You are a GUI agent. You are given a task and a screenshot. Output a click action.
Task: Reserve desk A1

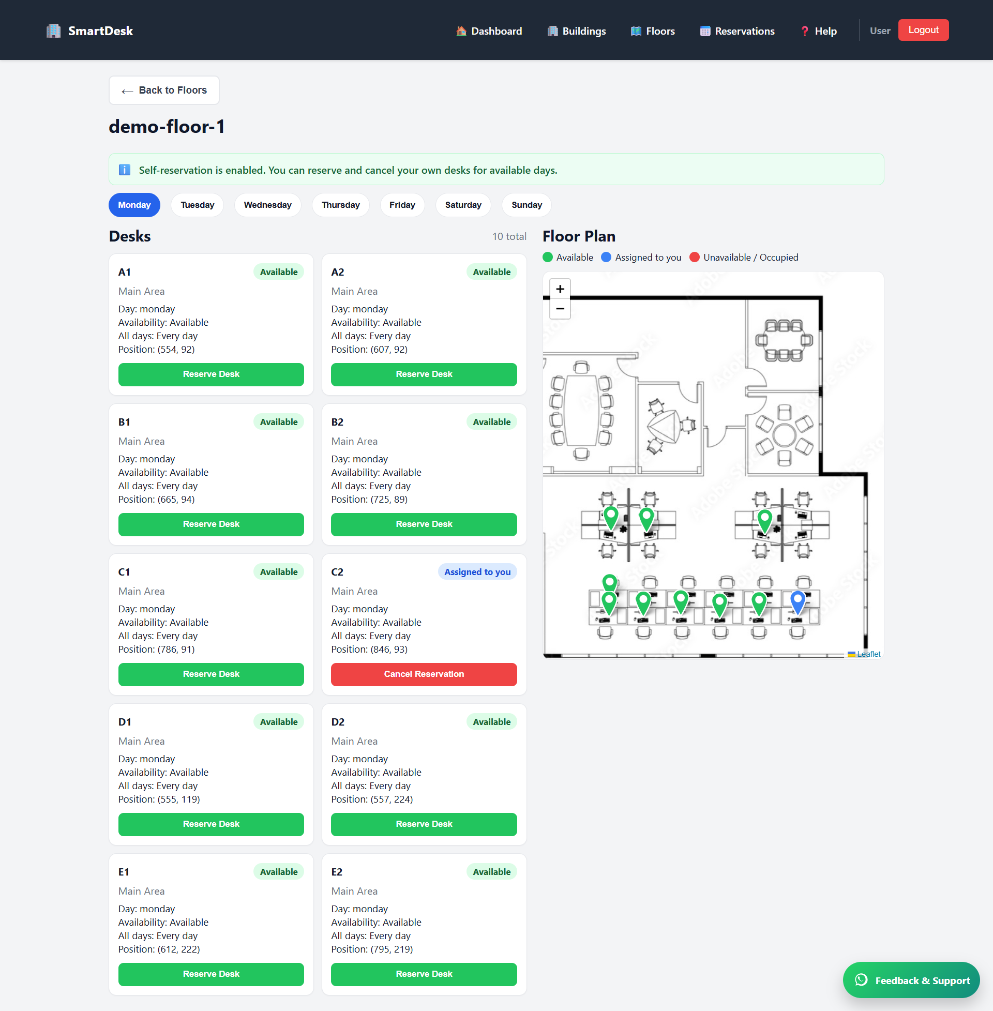(210, 374)
